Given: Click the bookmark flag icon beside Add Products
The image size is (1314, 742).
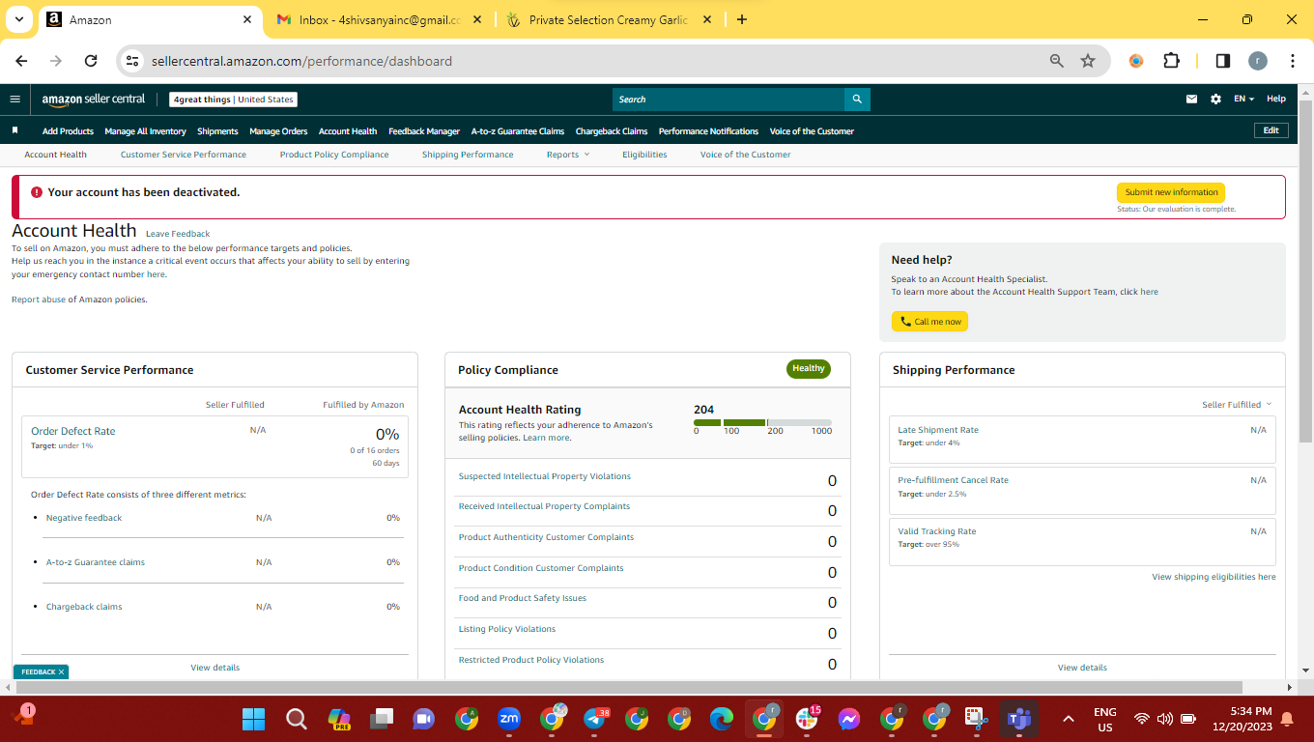Looking at the screenshot, I should click(14, 130).
